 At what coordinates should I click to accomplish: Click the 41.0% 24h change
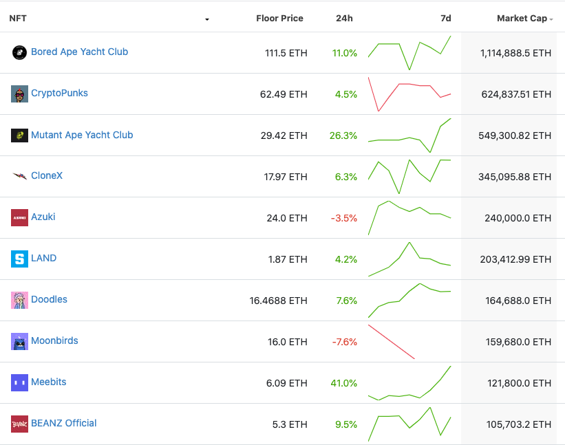(x=344, y=383)
